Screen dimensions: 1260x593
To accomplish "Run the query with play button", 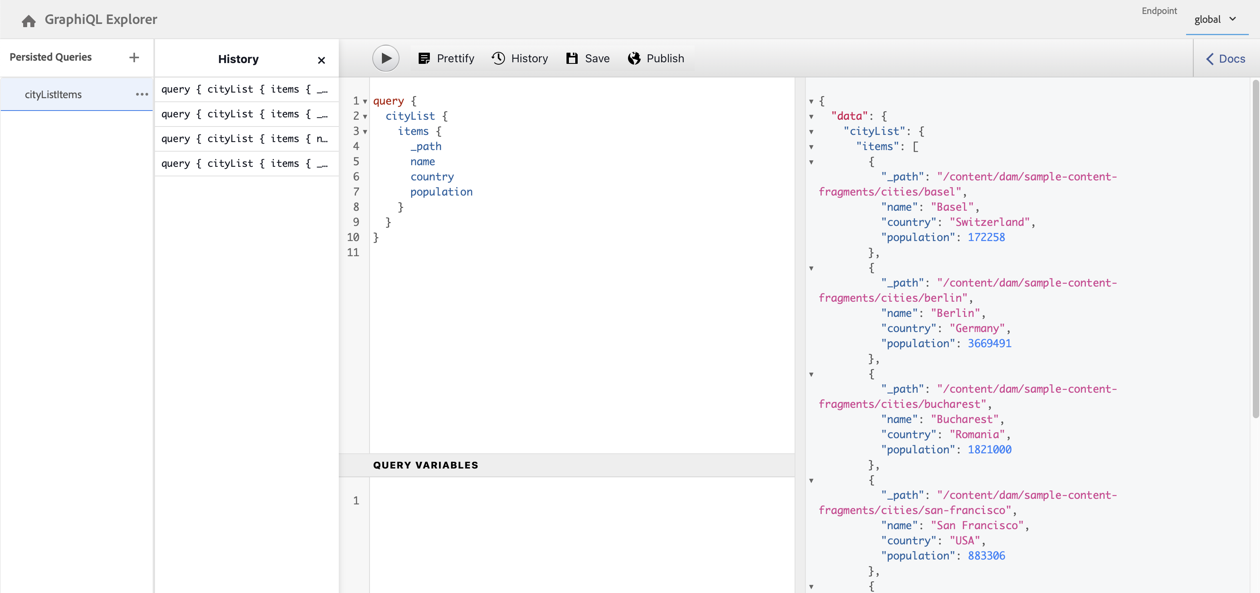I will pyautogui.click(x=386, y=59).
